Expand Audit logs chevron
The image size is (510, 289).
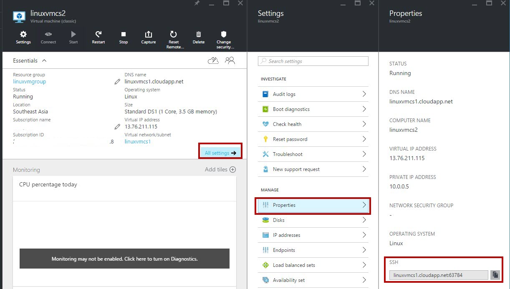pos(364,94)
